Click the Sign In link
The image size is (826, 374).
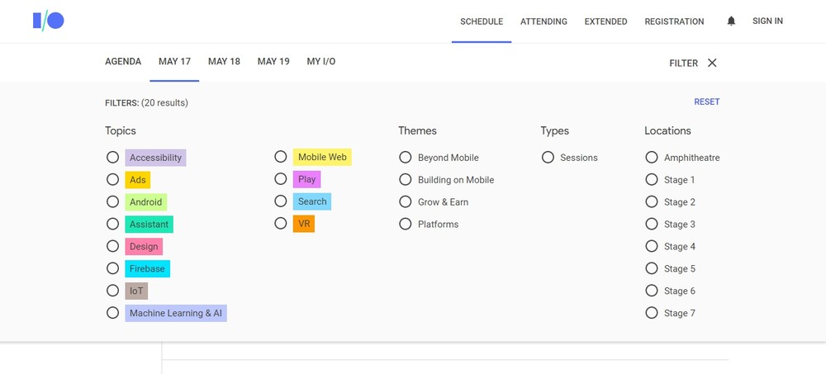click(x=767, y=21)
